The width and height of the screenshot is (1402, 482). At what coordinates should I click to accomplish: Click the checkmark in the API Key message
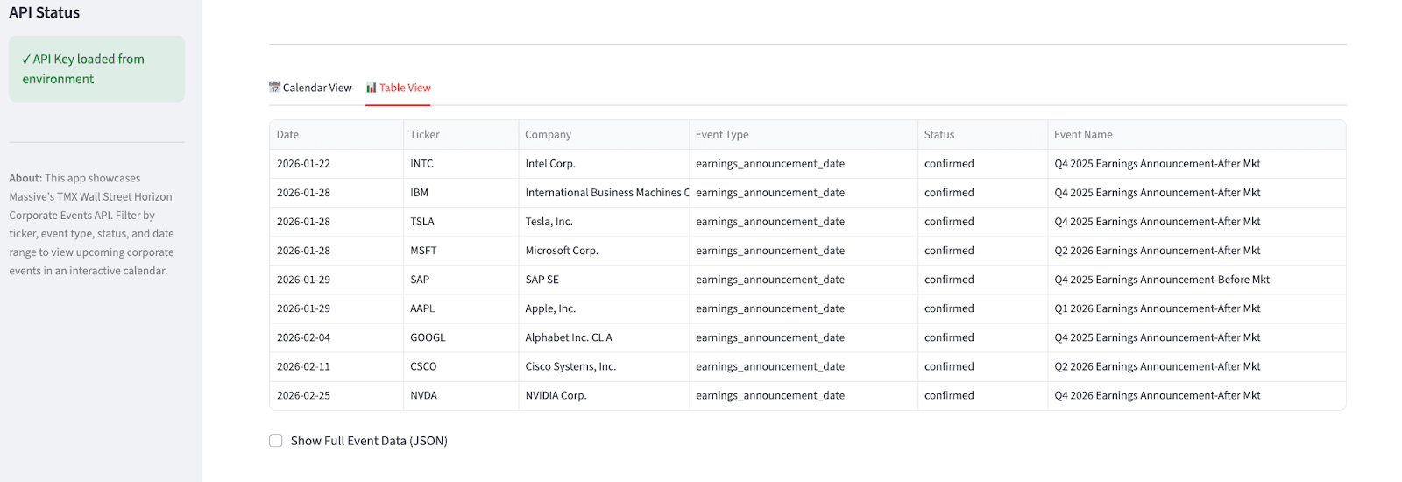26,60
